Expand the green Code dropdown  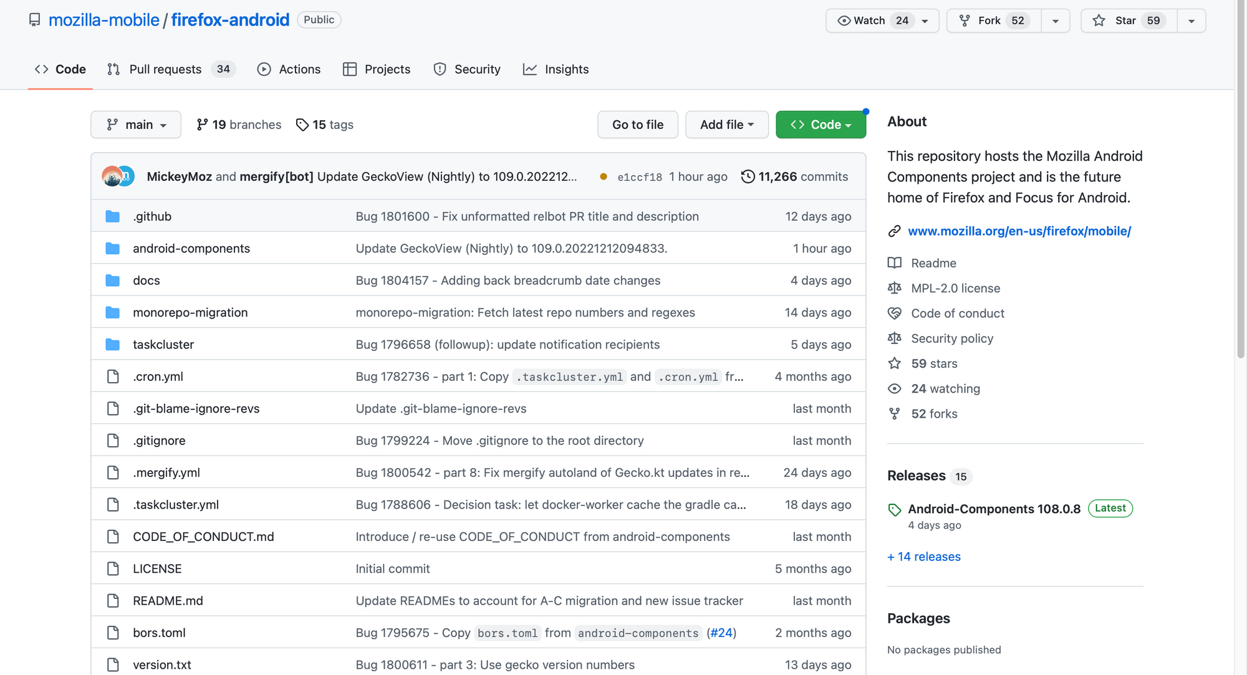[x=821, y=125]
